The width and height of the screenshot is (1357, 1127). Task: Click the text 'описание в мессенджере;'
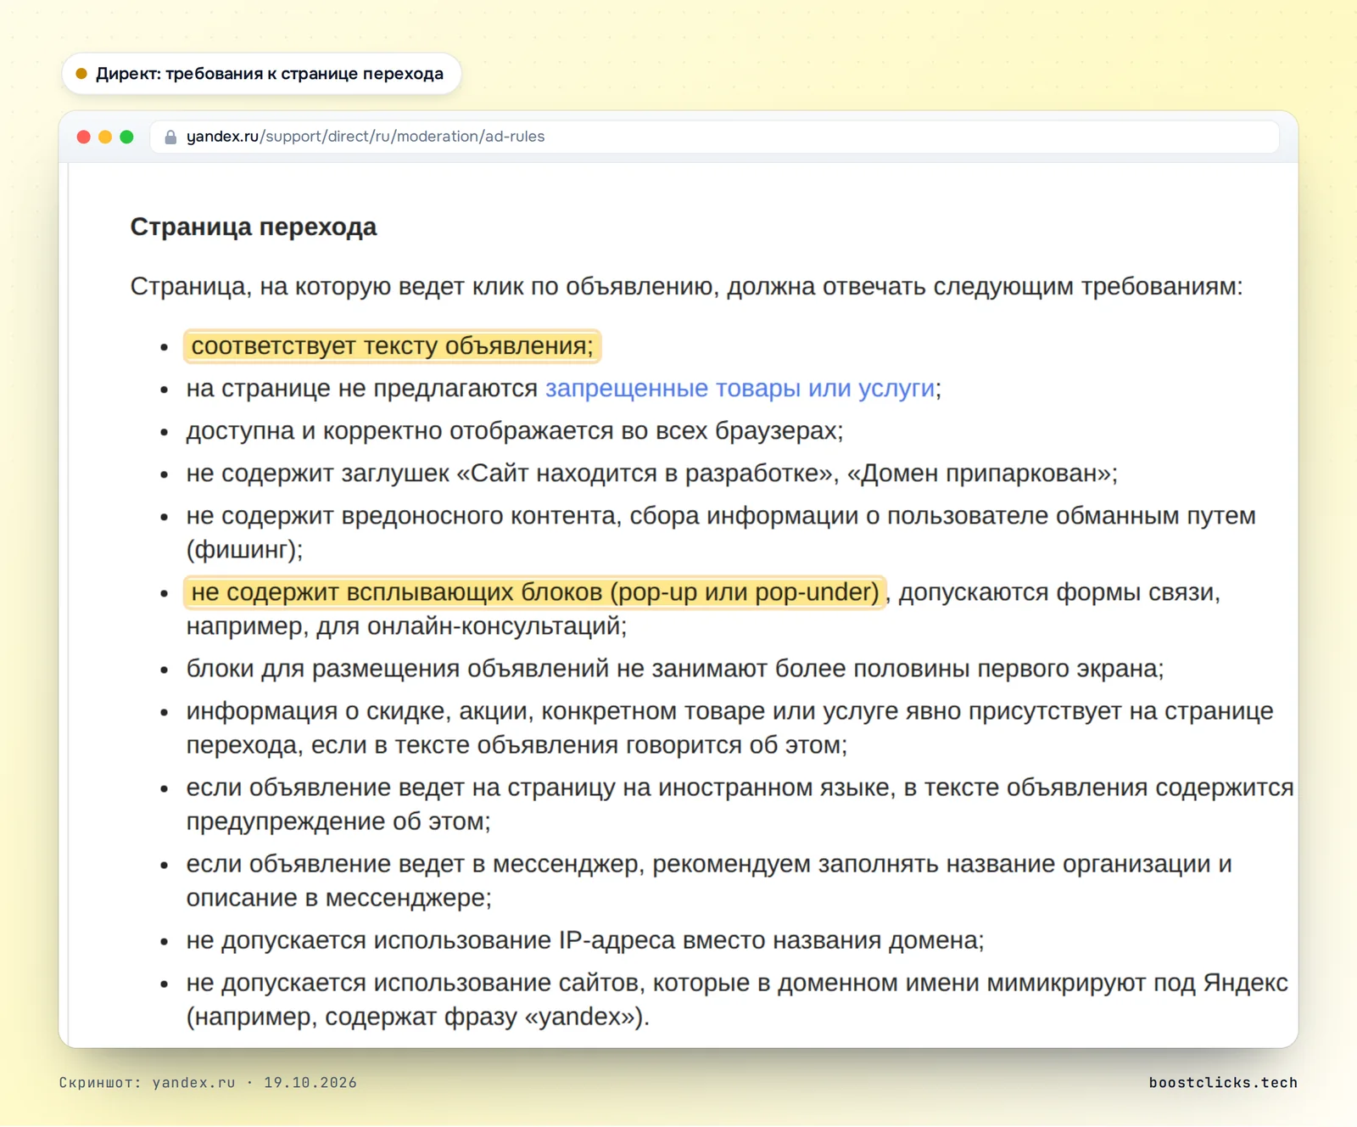click(x=339, y=898)
